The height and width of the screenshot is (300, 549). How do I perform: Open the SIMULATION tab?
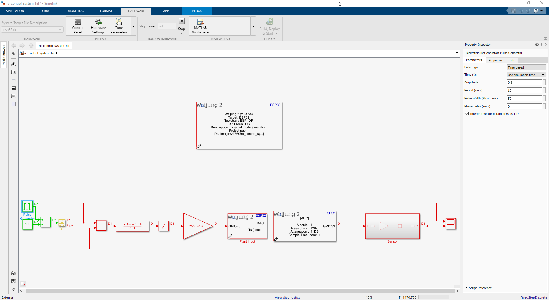[x=15, y=11]
